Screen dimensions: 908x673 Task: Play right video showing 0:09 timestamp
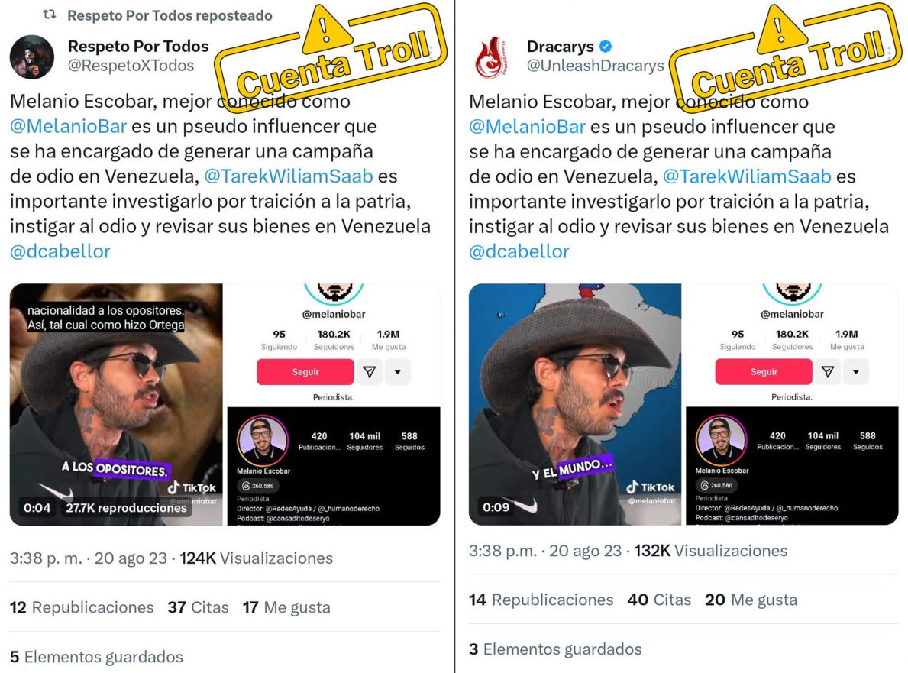[x=575, y=405]
